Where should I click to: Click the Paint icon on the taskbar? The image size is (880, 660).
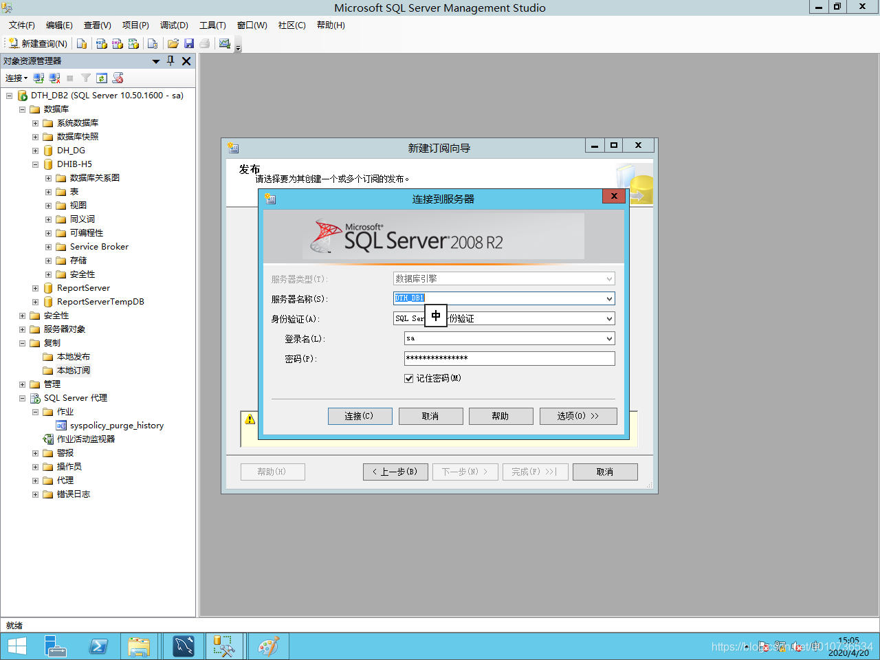269,646
